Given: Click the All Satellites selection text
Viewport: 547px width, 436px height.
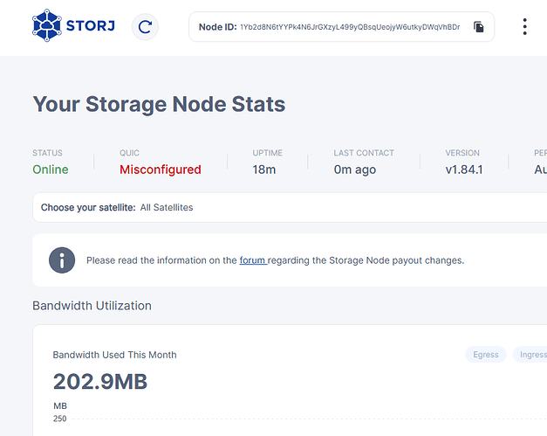Looking at the screenshot, I should pos(167,207).
